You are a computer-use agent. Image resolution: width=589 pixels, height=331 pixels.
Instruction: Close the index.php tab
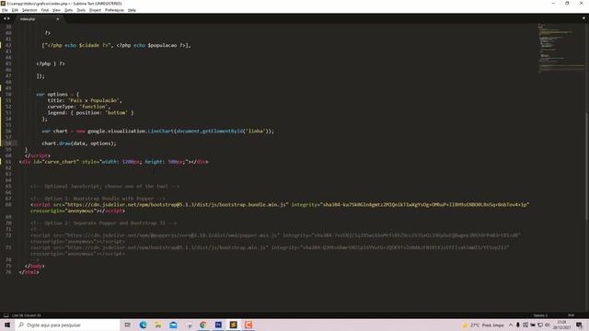[57, 18]
